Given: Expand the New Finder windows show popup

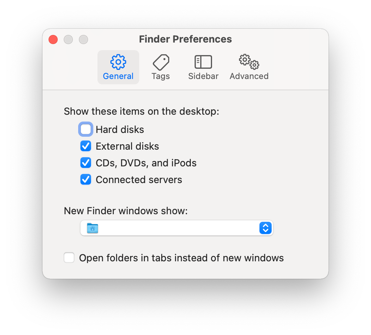Looking at the screenshot, I should (x=177, y=228).
